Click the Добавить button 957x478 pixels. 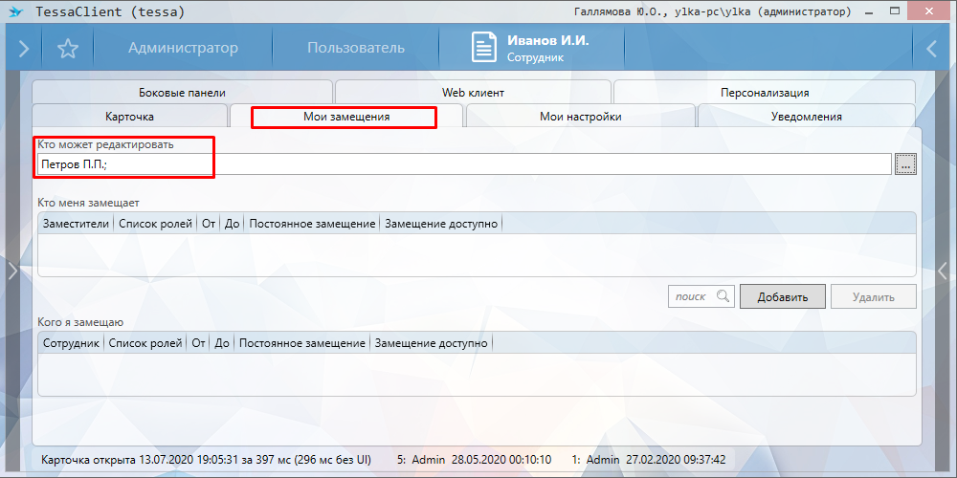783,297
